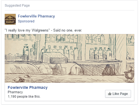Click the slanted display case in the sketch
This screenshot has width=139, height=106.
pos(55,58)
